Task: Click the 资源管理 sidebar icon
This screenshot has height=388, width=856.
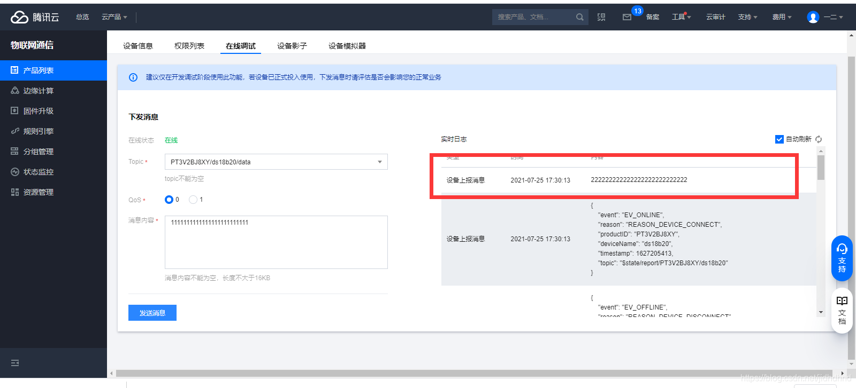Action: coord(15,192)
